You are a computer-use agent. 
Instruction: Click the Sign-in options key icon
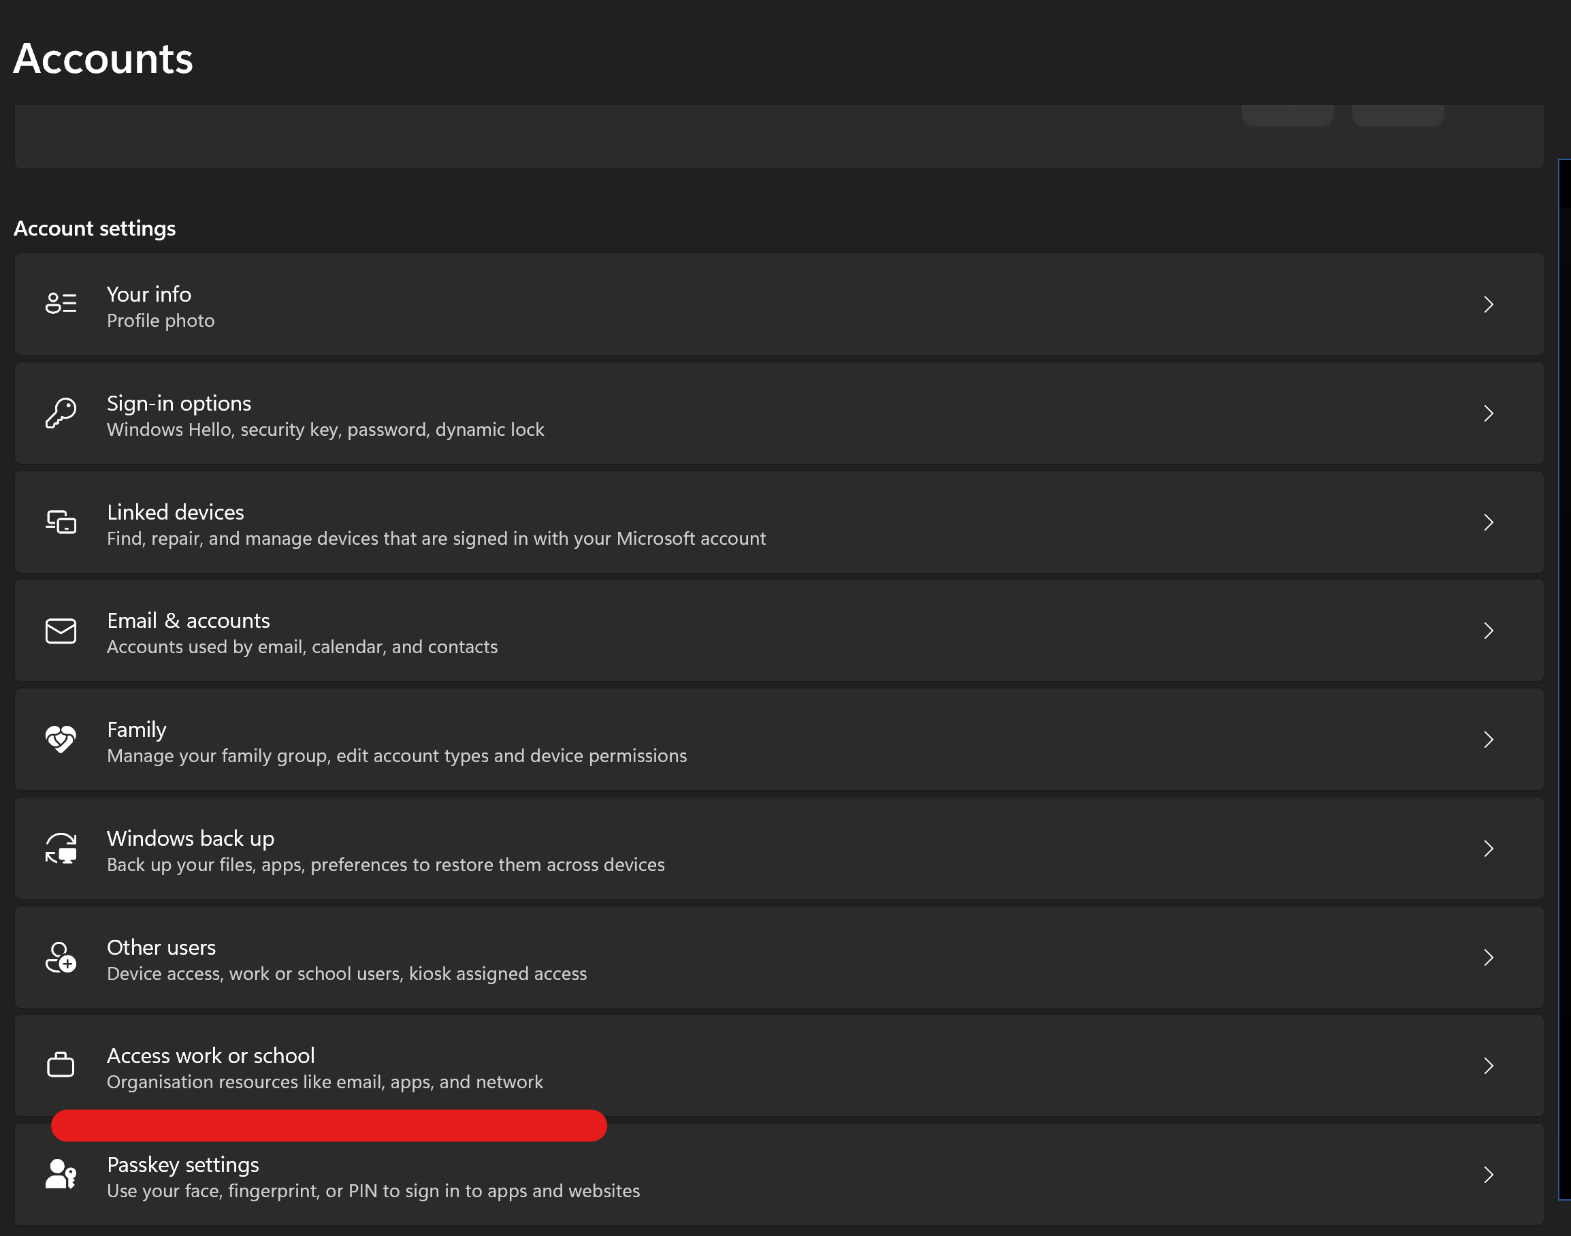[61, 413]
